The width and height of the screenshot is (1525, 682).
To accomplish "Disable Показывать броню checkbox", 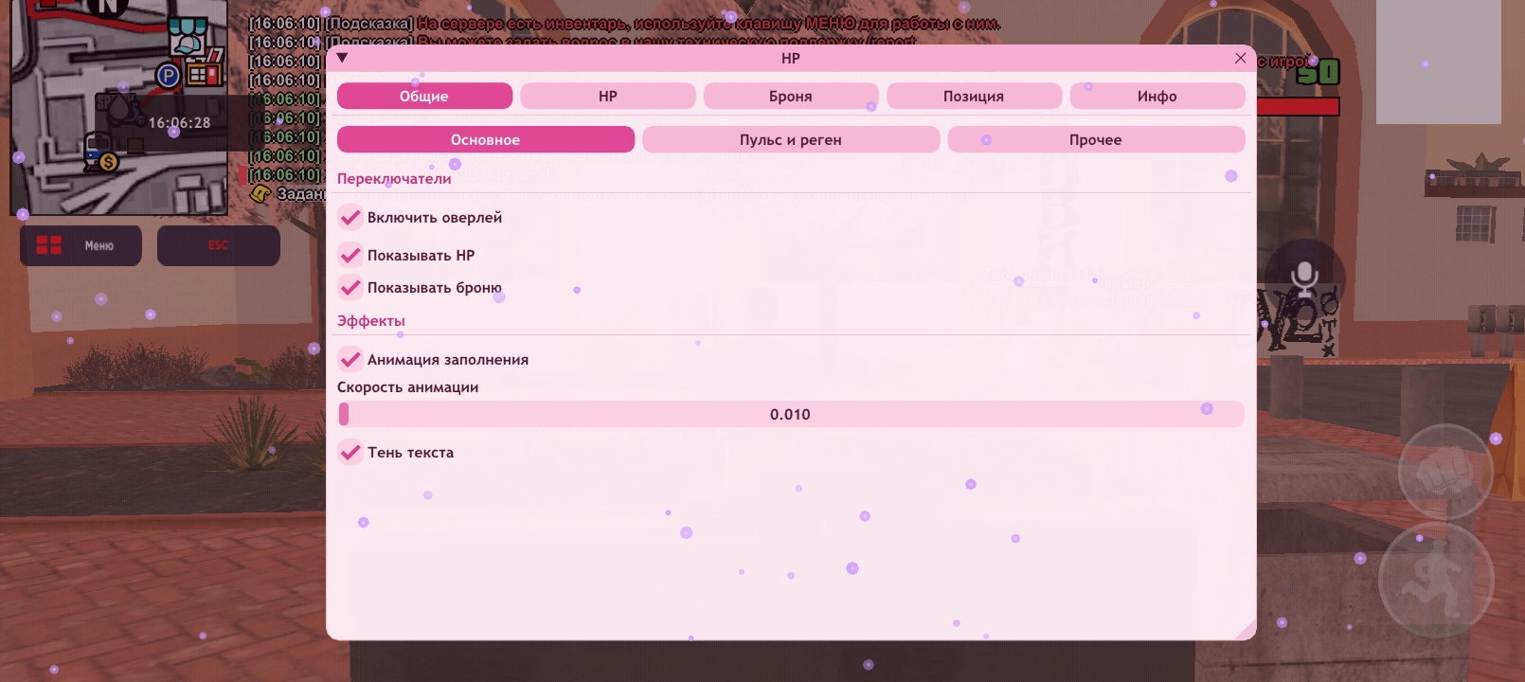I will click(x=350, y=287).
